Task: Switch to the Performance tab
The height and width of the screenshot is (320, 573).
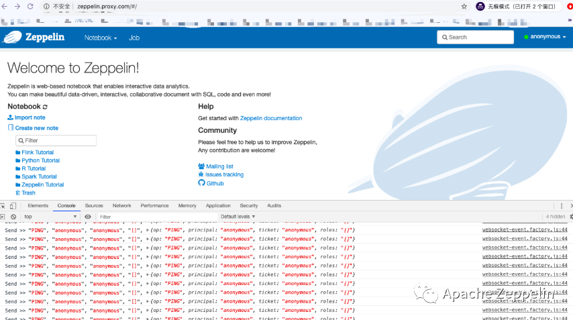Action: point(154,206)
